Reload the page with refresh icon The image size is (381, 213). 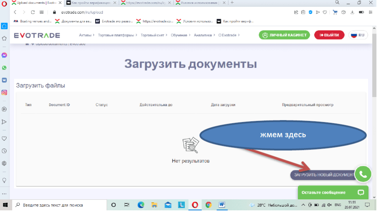pos(33,12)
